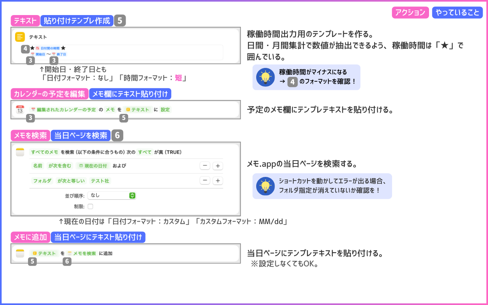This screenshot has height=305, width=488.
Task: Open the 名前 filter field selector
Action: coord(37,166)
